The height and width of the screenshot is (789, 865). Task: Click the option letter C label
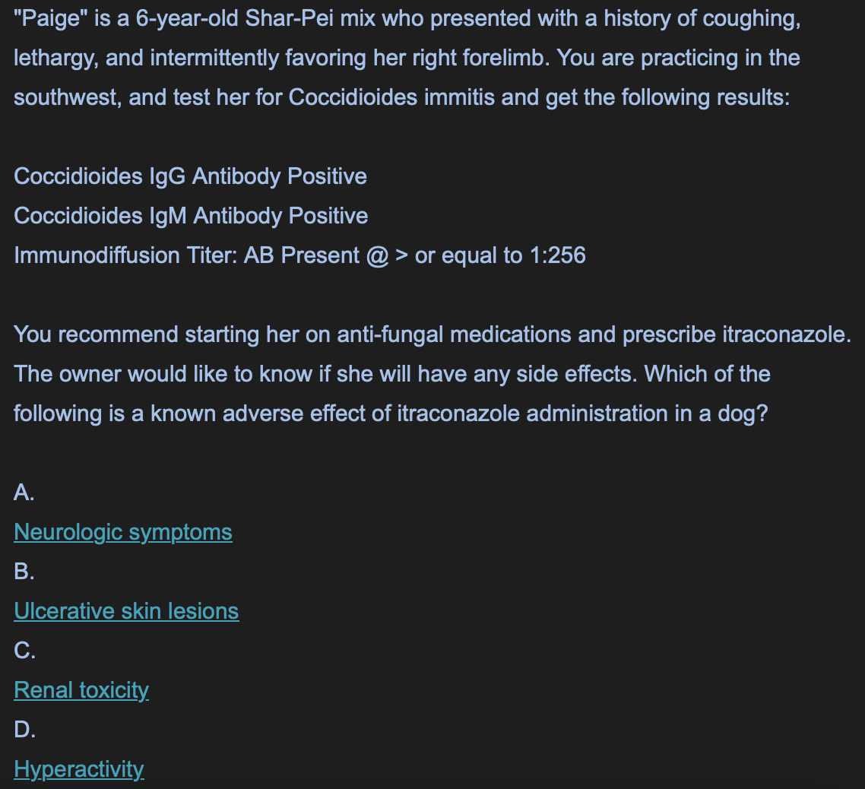click(x=25, y=651)
